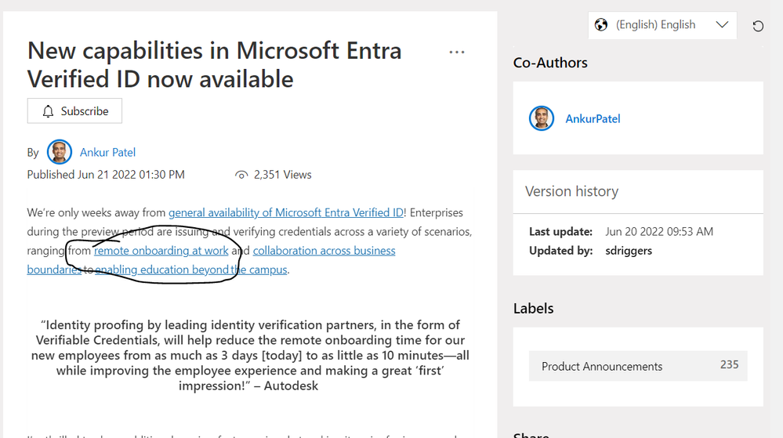Viewport: 783px width, 438px height.
Task: Click the language dropdown chevron arrow
Action: click(722, 24)
